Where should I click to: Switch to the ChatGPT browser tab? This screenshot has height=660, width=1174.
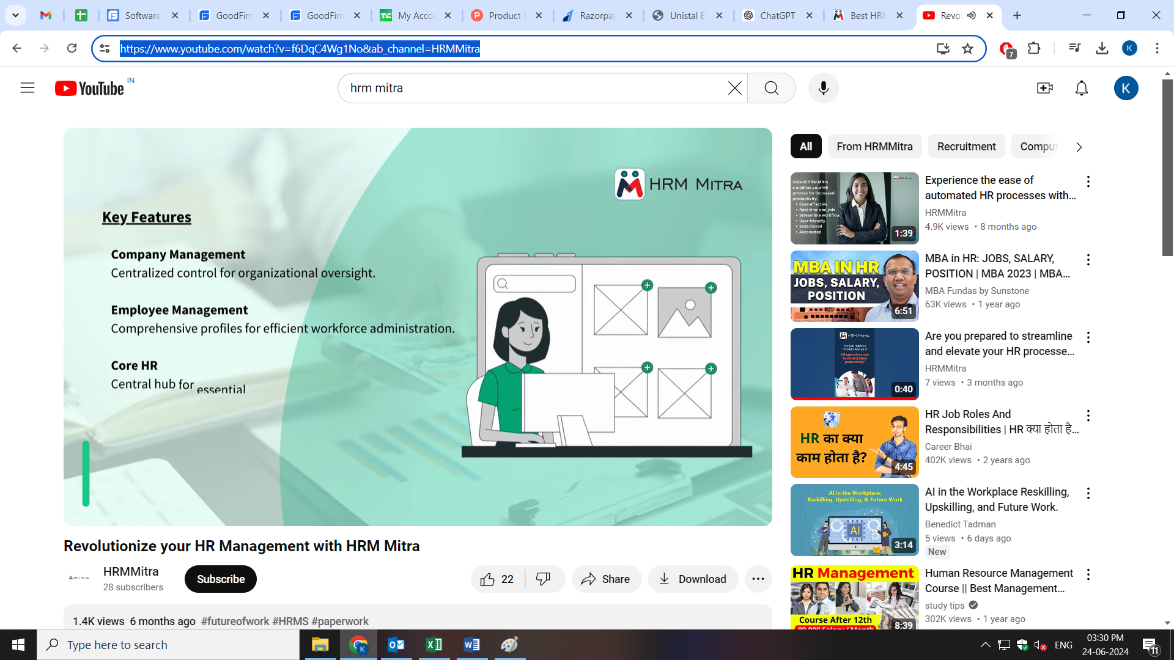pos(777,15)
